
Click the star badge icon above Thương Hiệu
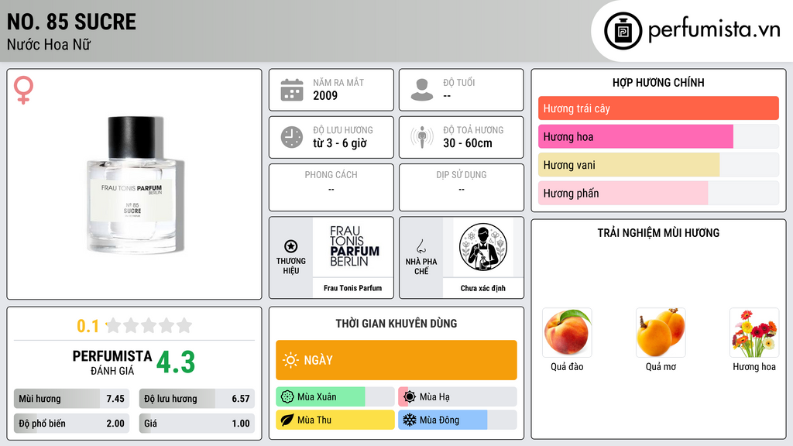click(x=291, y=246)
